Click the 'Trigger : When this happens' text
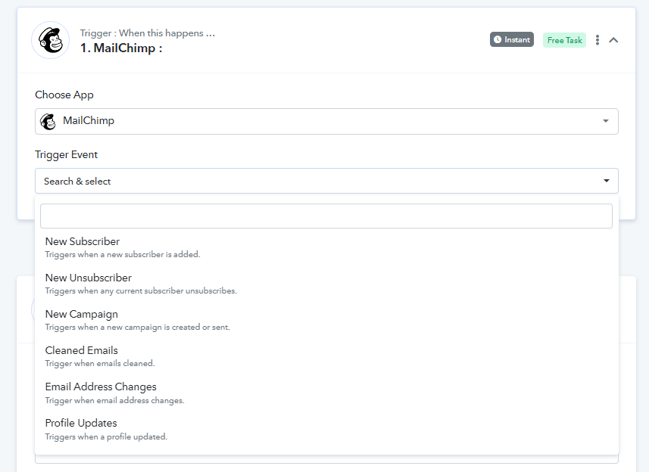This screenshot has width=649, height=472. tap(147, 33)
